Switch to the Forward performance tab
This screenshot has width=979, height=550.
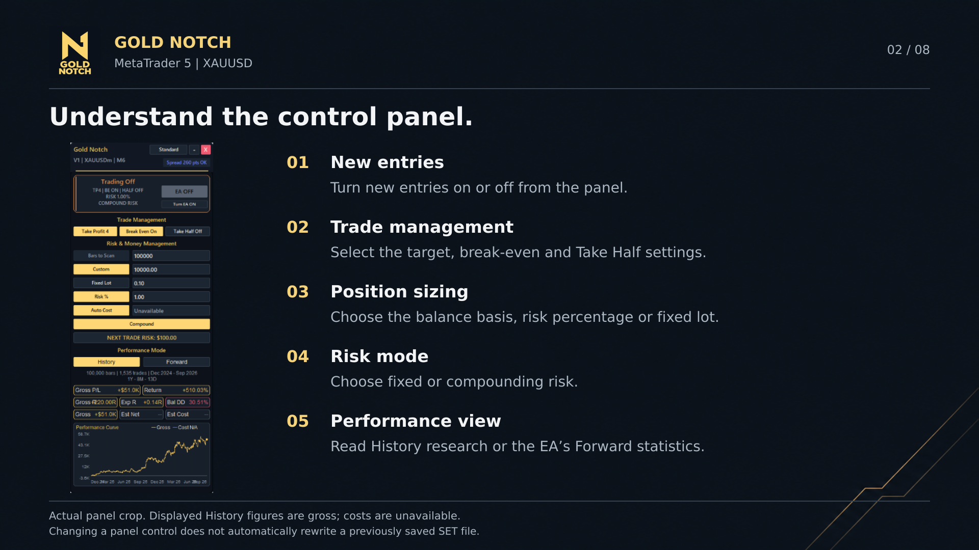(177, 362)
